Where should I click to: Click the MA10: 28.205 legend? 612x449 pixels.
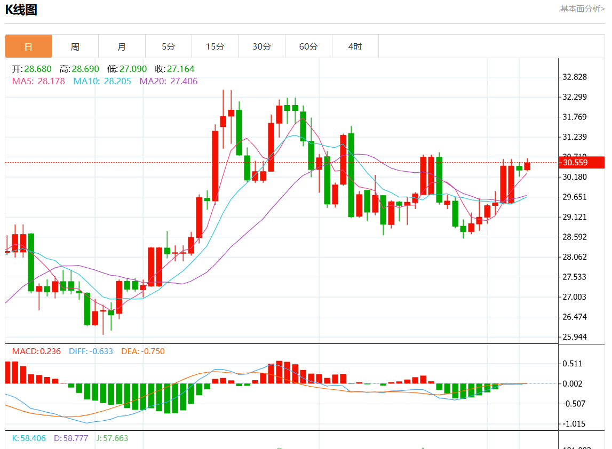pos(102,81)
